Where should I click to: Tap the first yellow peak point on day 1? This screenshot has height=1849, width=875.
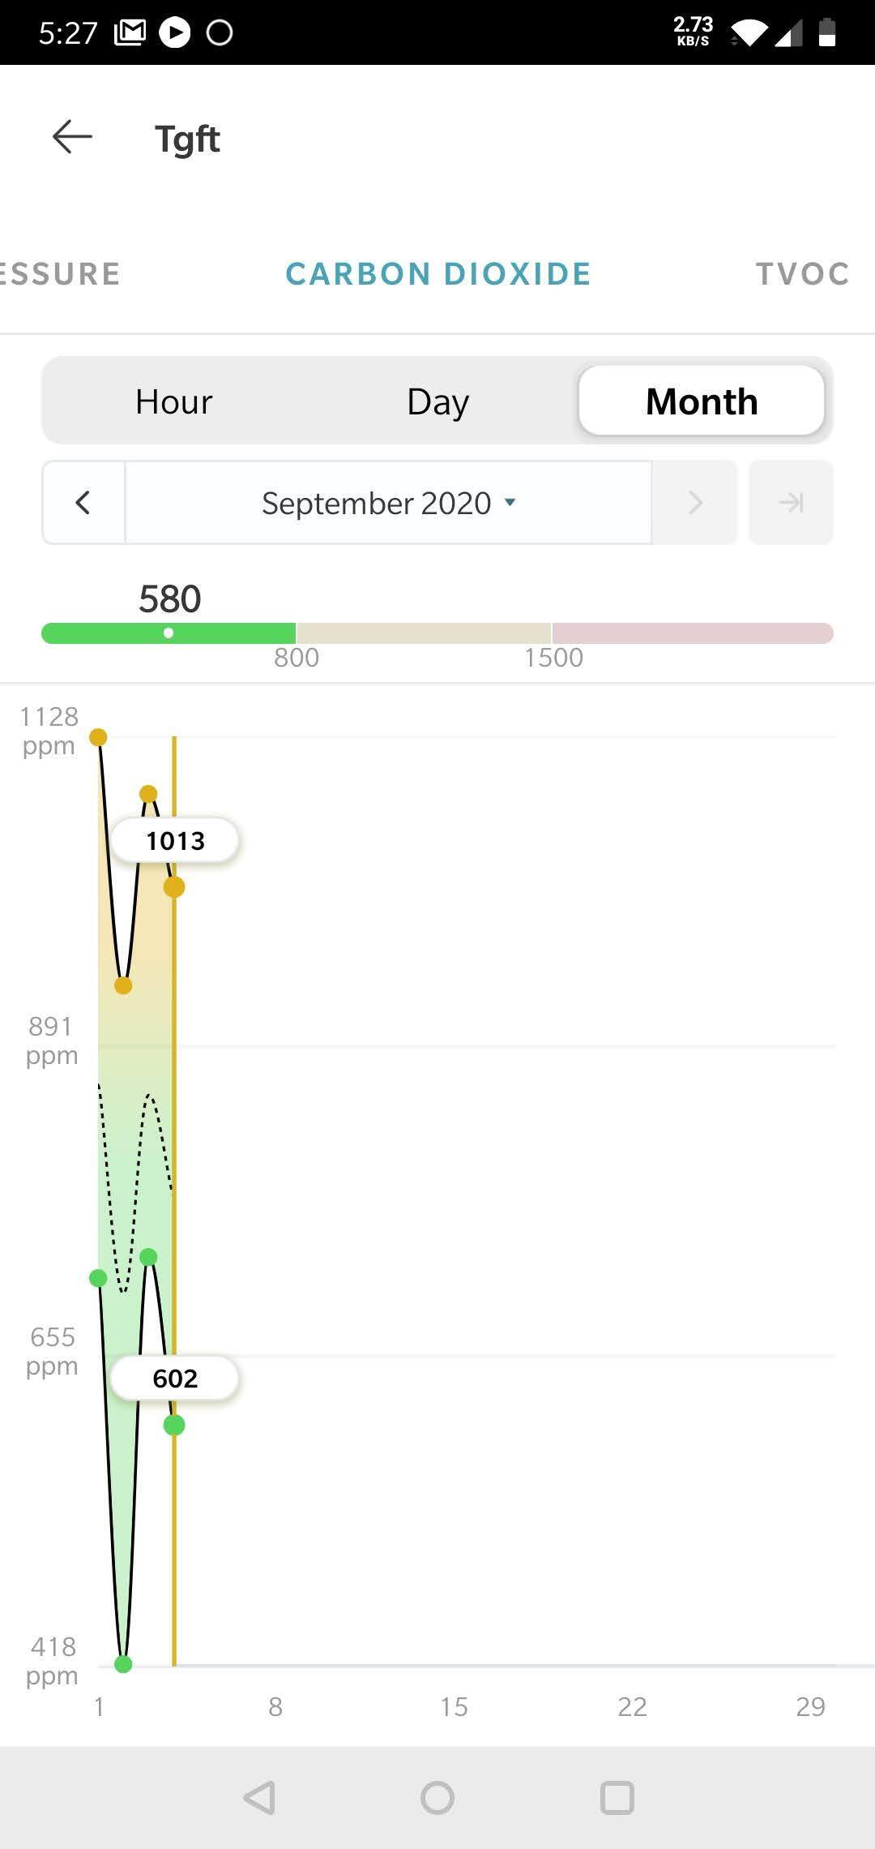(x=98, y=737)
